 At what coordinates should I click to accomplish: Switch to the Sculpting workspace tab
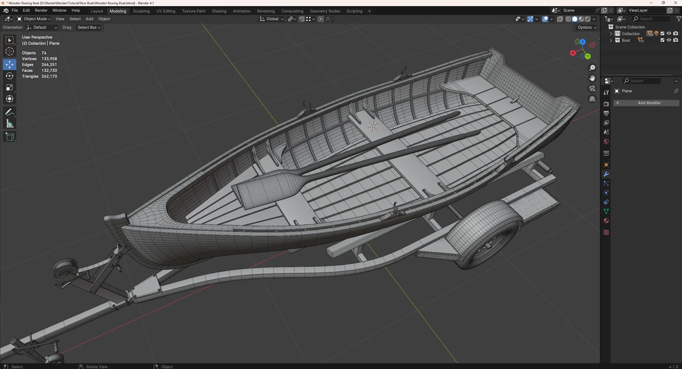141,11
